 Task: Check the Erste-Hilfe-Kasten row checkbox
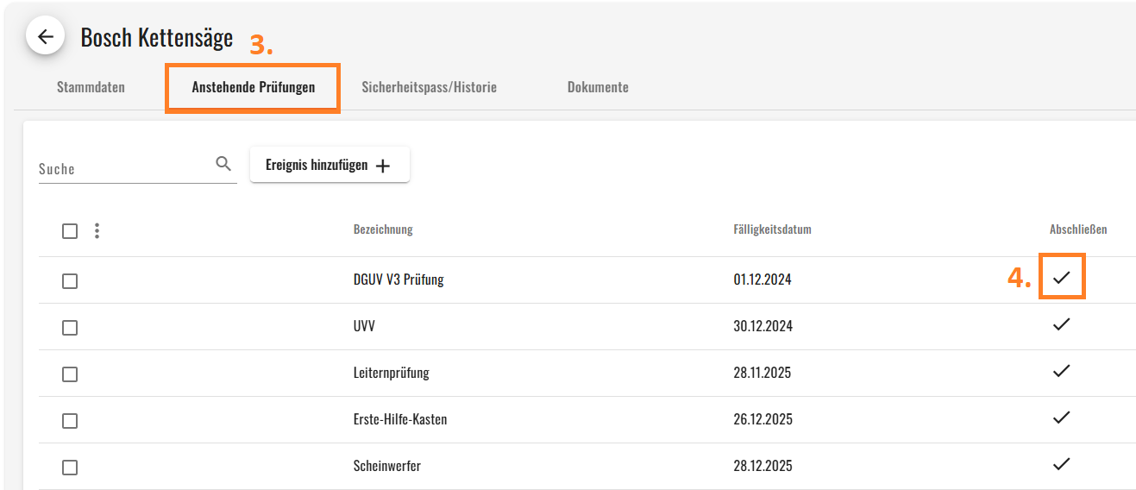click(x=70, y=421)
